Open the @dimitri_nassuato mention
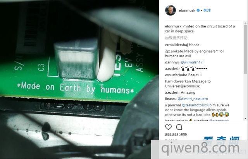Viewport: 248px width, 159px height. (193, 99)
